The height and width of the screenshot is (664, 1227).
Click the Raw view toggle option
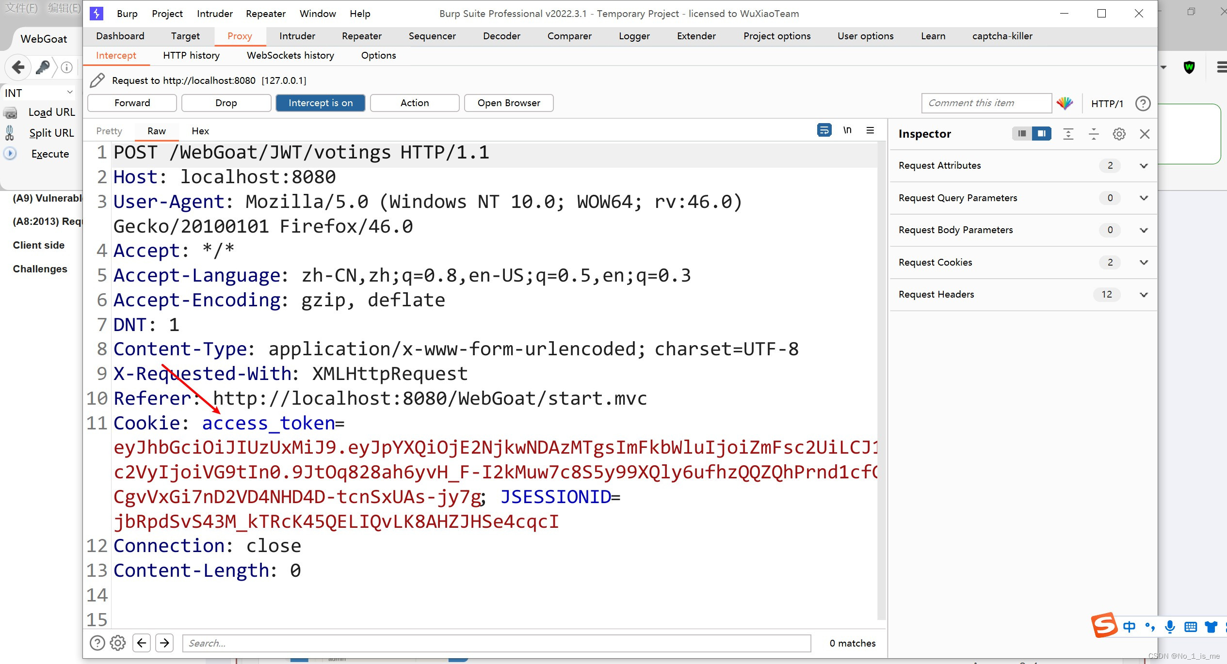(157, 131)
